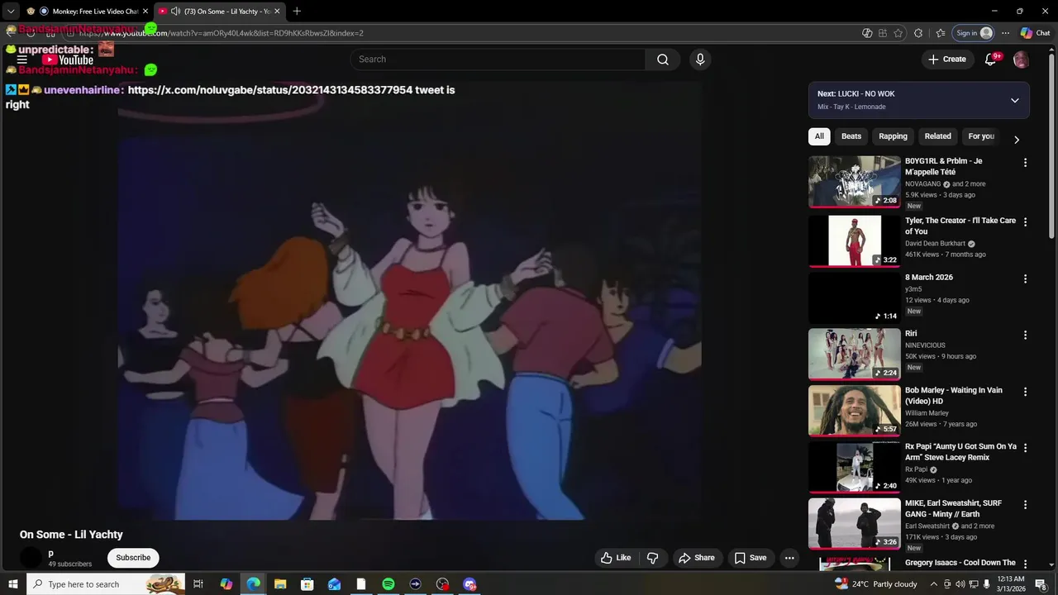Add page to favorites star
The width and height of the screenshot is (1058, 595).
point(898,33)
